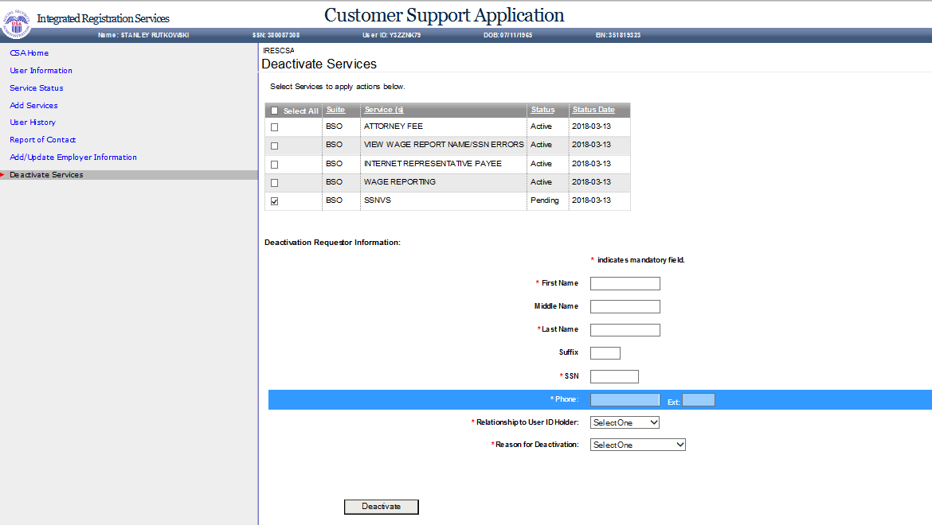View User History page
The image size is (932, 525).
[x=33, y=122]
